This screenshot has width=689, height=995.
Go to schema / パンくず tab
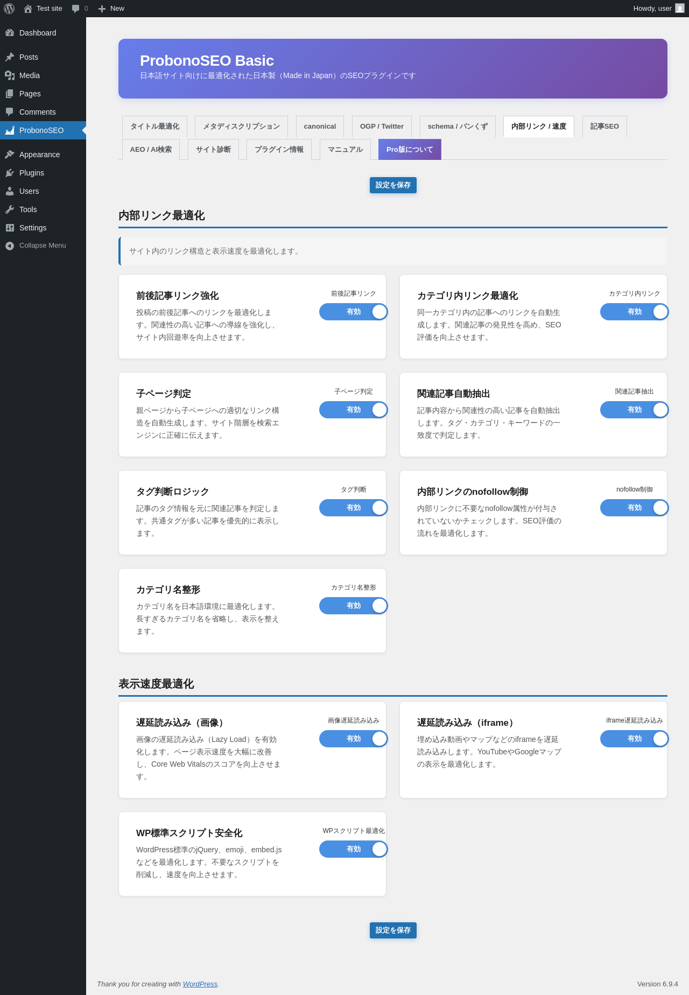pos(458,127)
